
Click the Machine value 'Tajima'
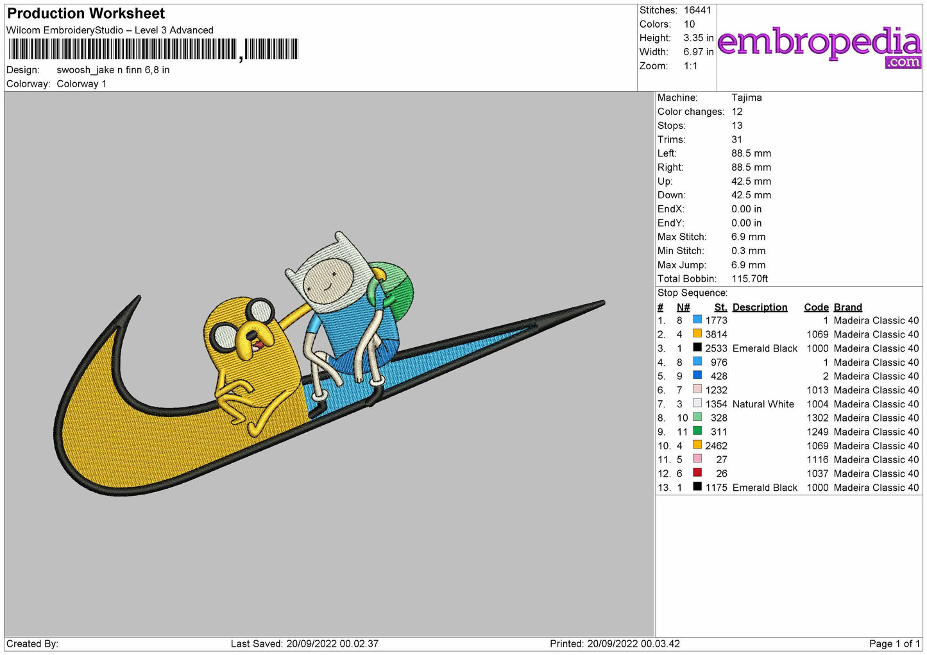click(747, 98)
